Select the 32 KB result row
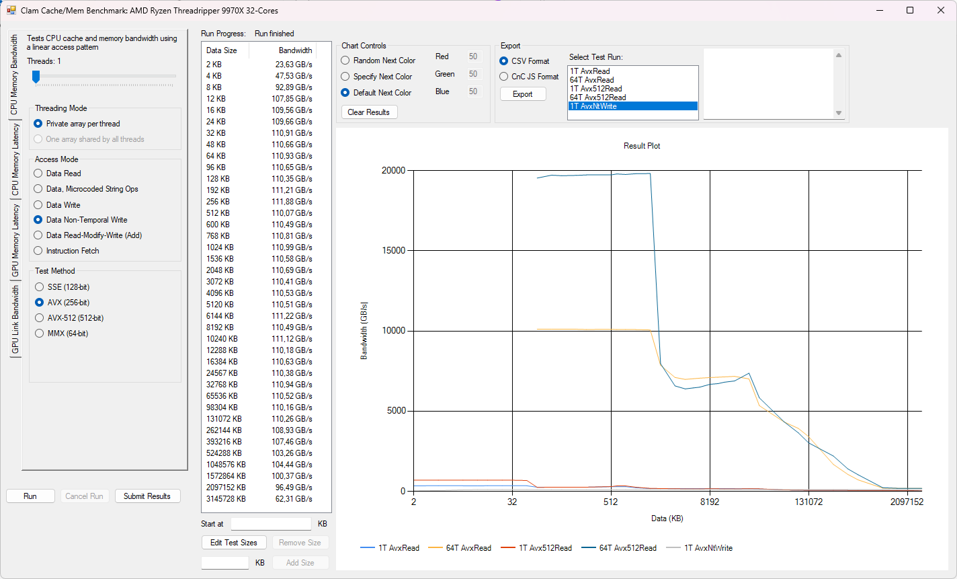This screenshot has height=579, width=957. coord(259,133)
